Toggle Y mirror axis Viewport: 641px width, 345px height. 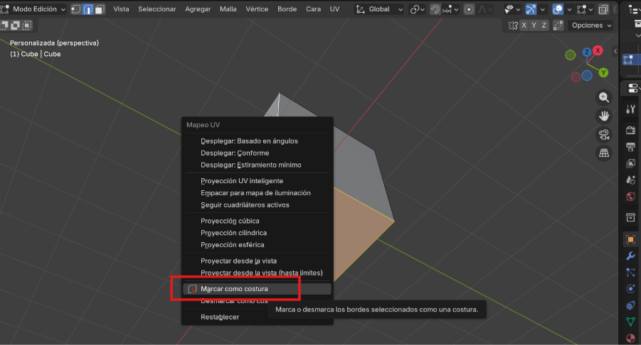pyautogui.click(x=534, y=26)
